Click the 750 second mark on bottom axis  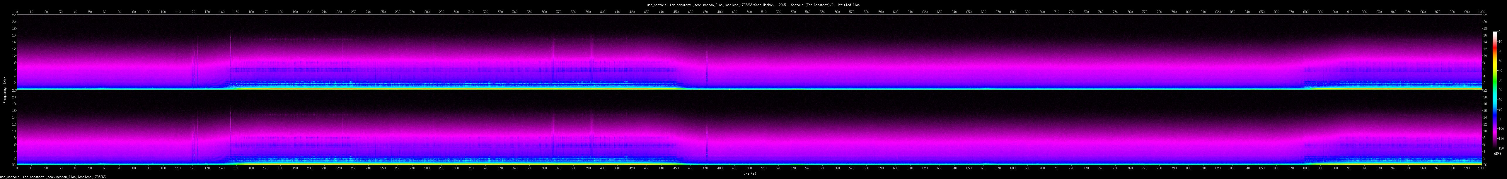click(x=1115, y=168)
